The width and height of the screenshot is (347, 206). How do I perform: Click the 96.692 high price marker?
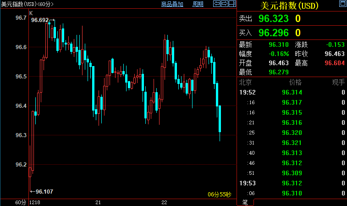[x=39, y=21]
